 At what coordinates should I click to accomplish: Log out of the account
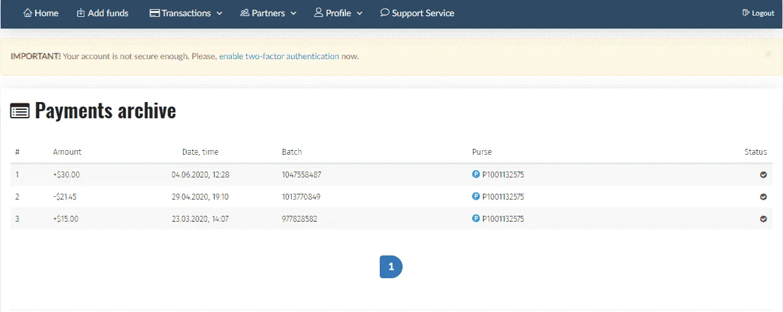click(758, 13)
